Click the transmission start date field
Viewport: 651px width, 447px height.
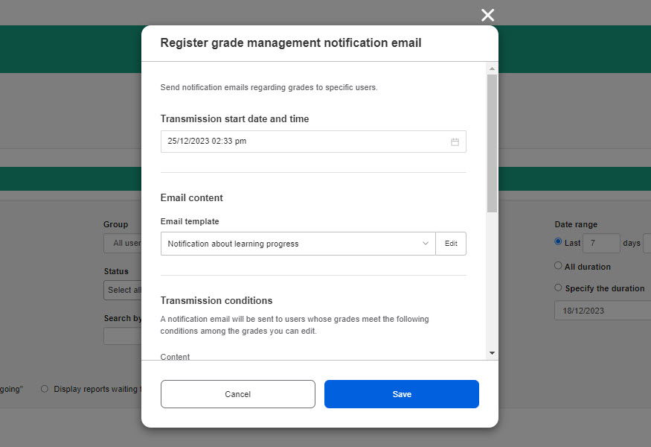[305, 142]
